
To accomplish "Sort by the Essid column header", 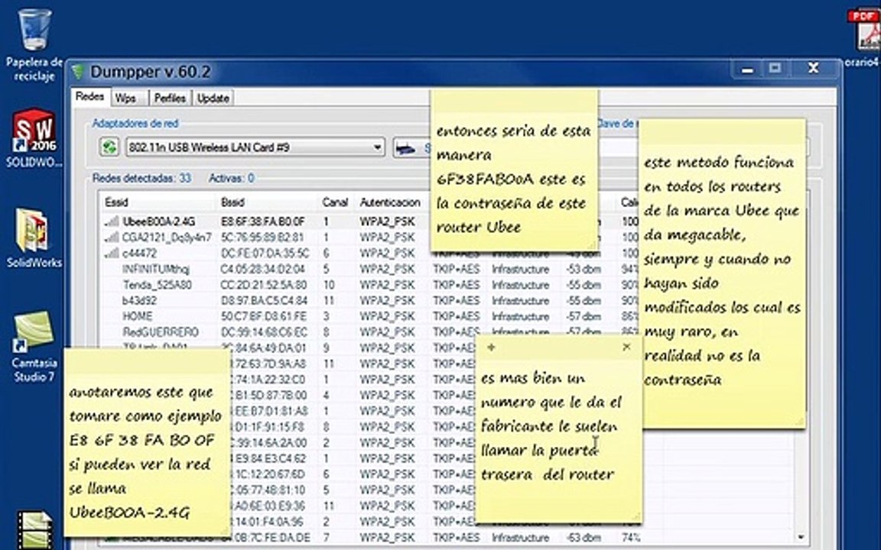I will (x=117, y=202).
